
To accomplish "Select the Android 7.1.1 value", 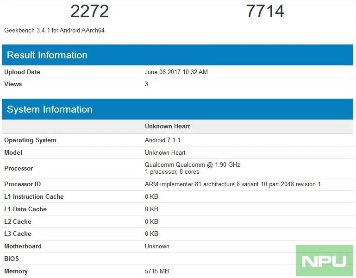I will 162,140.
